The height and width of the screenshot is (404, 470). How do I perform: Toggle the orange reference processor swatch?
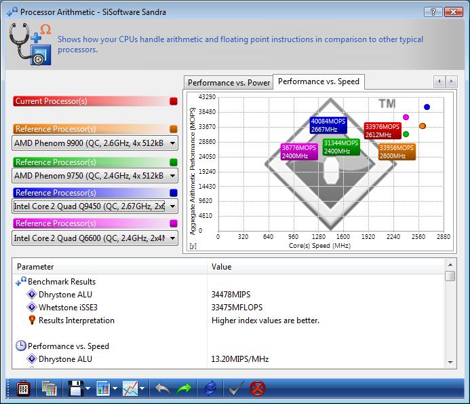pyautogui.click(x=173, y=129)
